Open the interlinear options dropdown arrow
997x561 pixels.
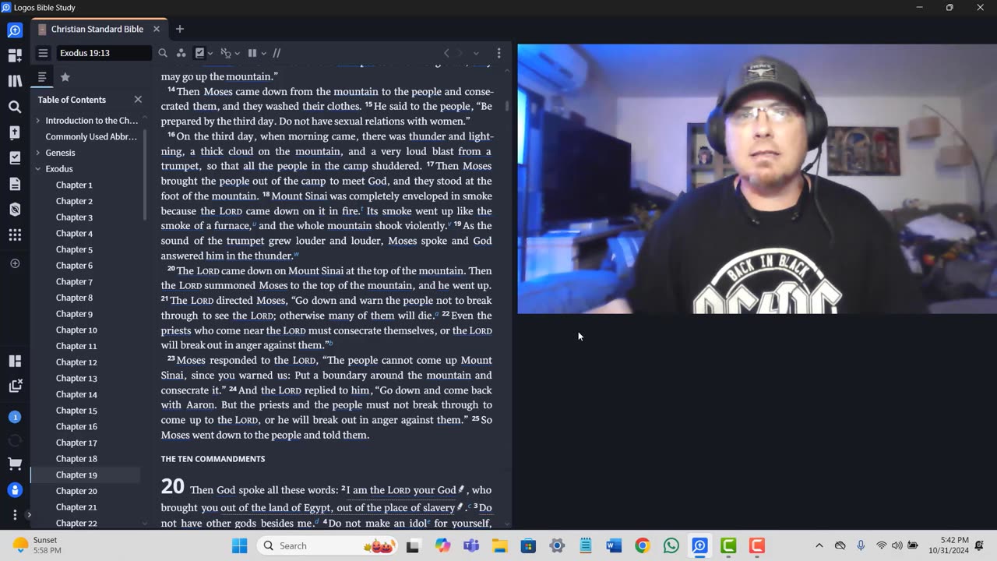(237, 54)
